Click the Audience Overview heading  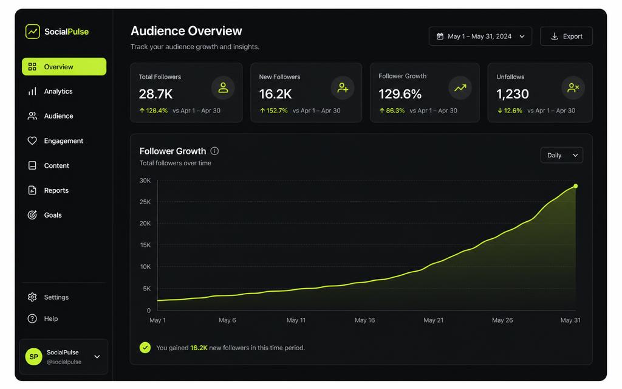click(186, 31)
